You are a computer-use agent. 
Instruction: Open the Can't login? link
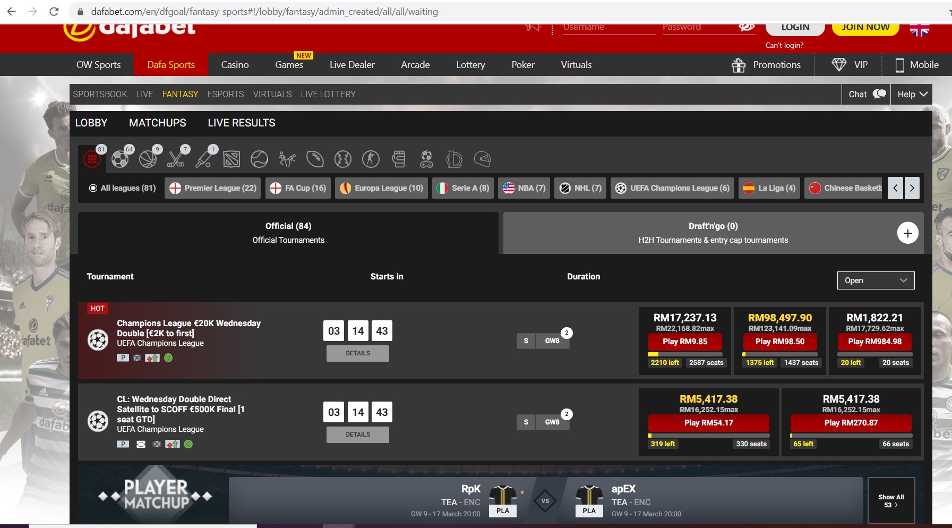(784, 45)
